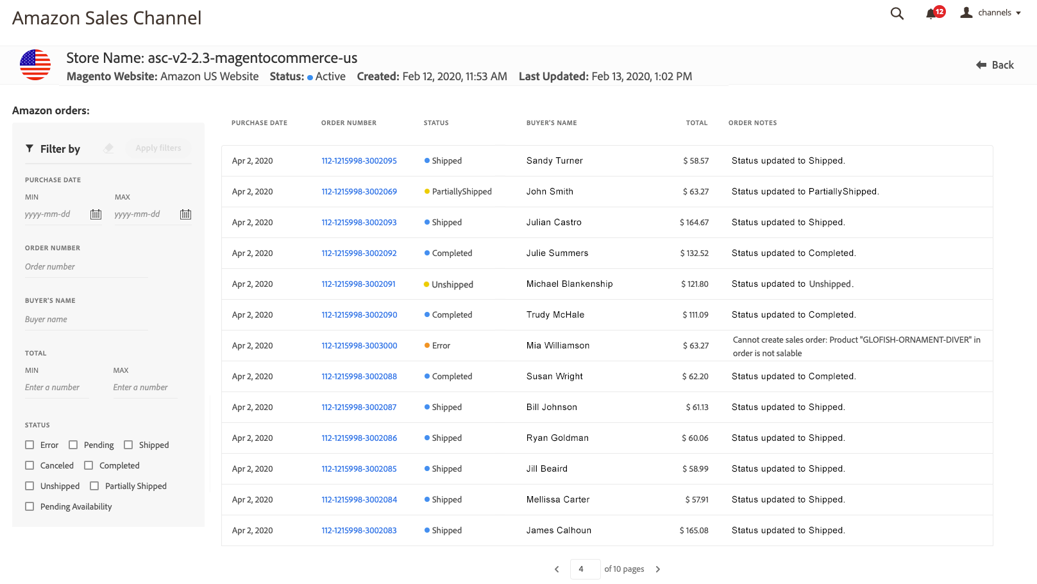Check the Error status checkbox
Image resolution: width=1037 pixels, height=584 pixels.
[x=30, y=445]
